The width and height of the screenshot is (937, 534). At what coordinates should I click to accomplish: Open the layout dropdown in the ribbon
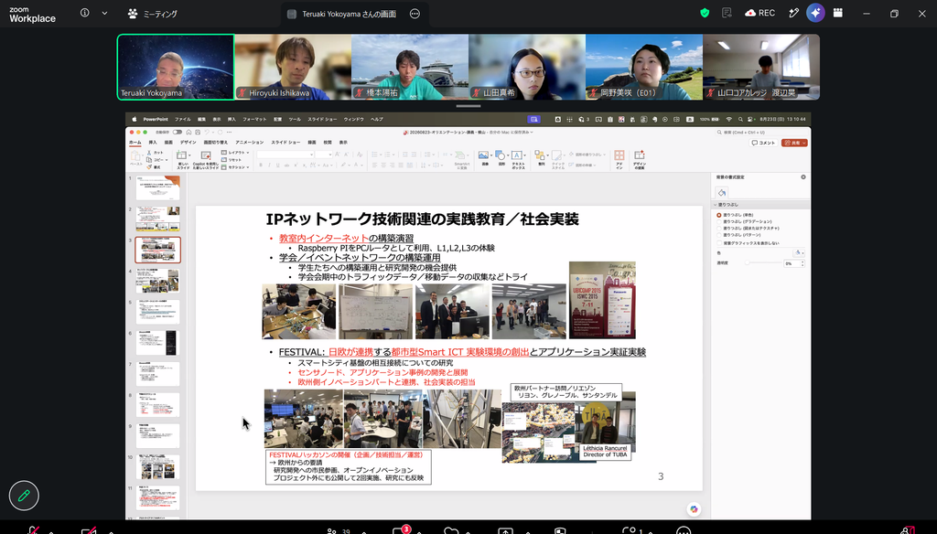[235, 153]
